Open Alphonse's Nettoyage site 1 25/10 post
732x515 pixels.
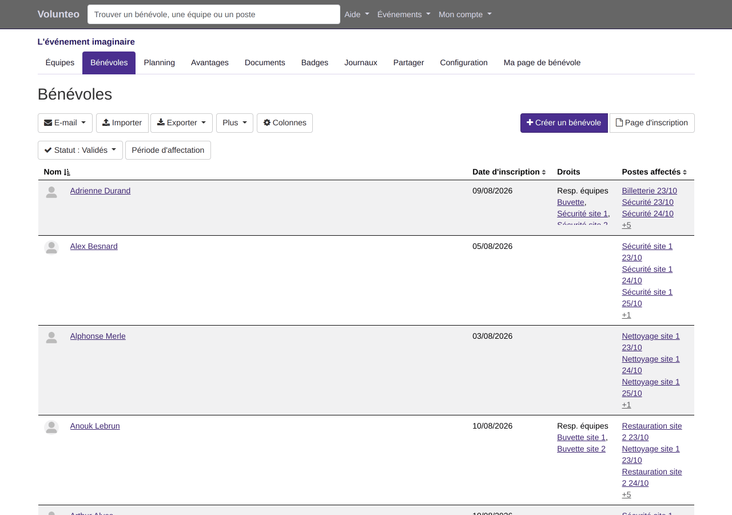point(651,387)
